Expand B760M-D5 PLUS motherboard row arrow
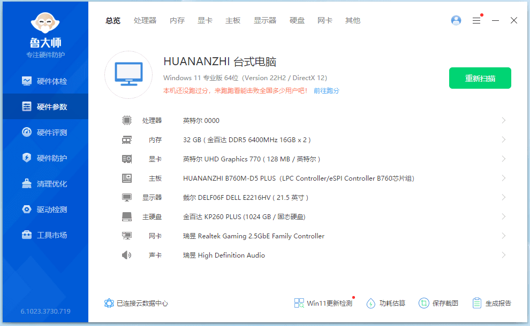The height and width of the screenshot is (326, 530). tap(504, 178)
